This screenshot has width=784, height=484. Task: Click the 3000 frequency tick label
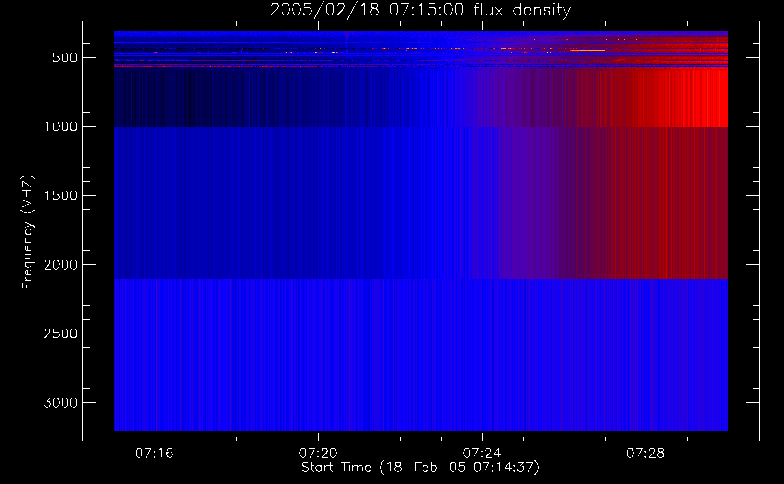pos(61,403)
